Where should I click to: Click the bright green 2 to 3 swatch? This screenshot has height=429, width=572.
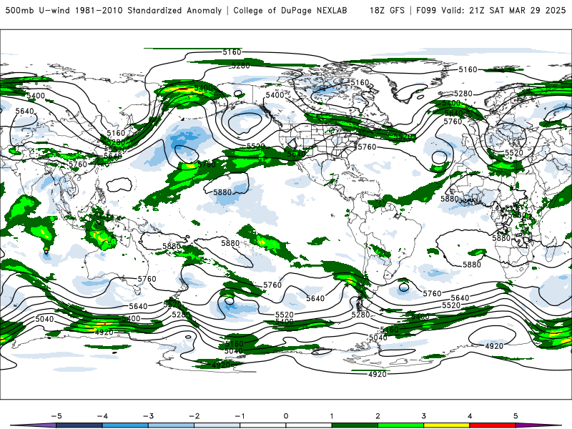click(x=401, y=425)
